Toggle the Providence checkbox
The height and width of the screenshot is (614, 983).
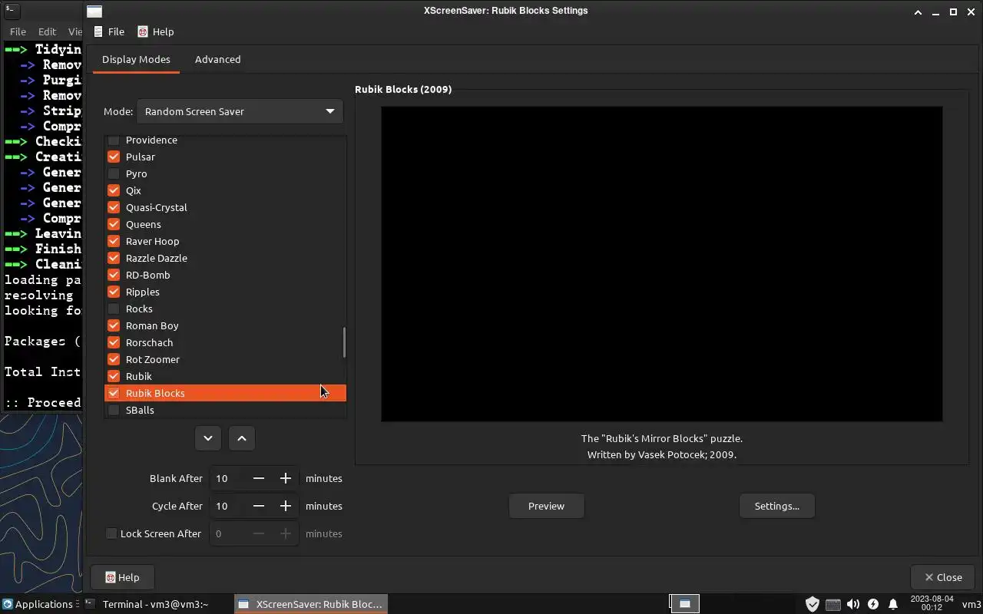tap(114, 140)
